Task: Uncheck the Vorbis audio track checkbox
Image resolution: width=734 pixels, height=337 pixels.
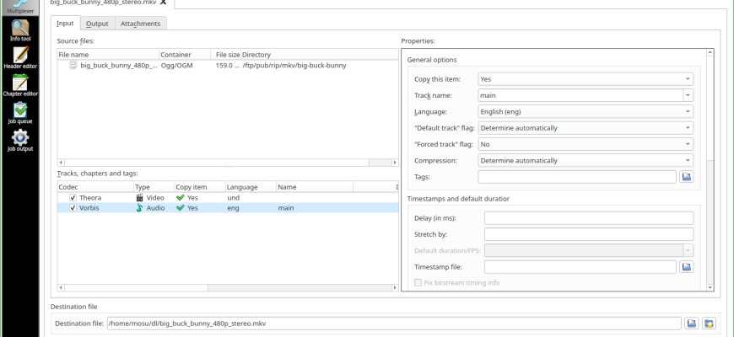Action: 73,208
